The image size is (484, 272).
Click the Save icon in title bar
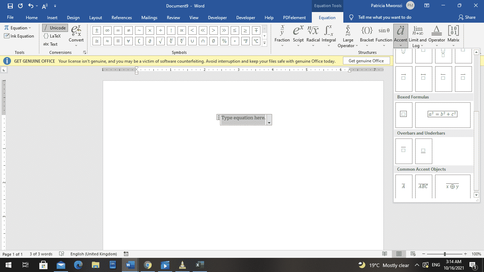click(10, 6)
